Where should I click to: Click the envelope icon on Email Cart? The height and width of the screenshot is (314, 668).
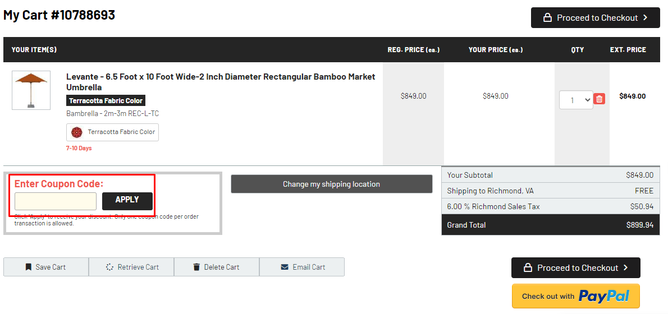click(285, 267)
